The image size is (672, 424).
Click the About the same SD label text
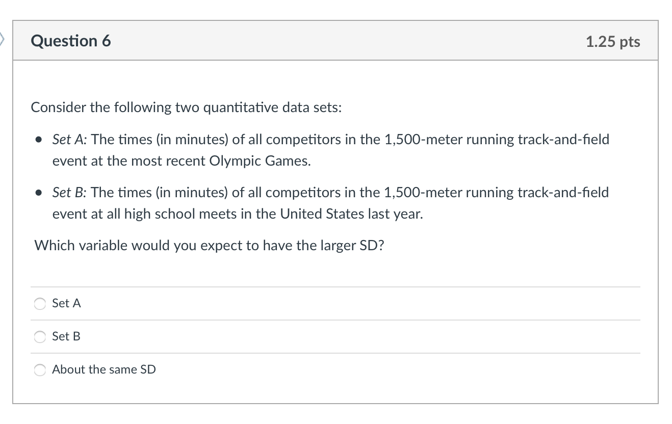(104, 369)
